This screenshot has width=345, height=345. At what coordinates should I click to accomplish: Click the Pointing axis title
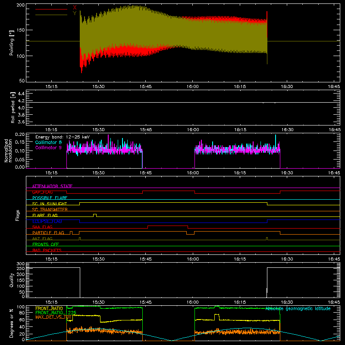12,43
